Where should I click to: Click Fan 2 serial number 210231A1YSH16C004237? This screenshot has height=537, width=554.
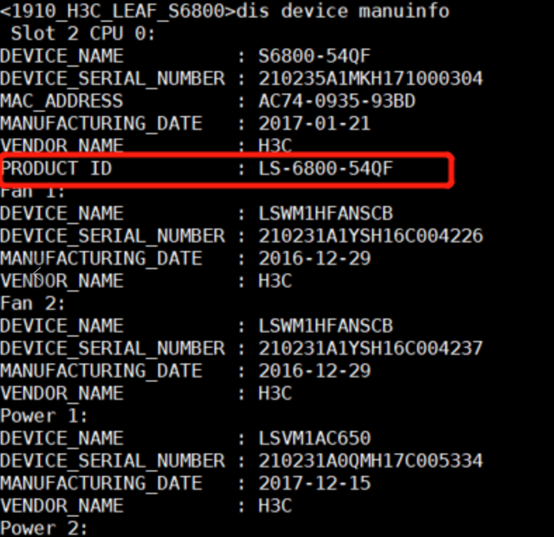[x=371, y=349]
